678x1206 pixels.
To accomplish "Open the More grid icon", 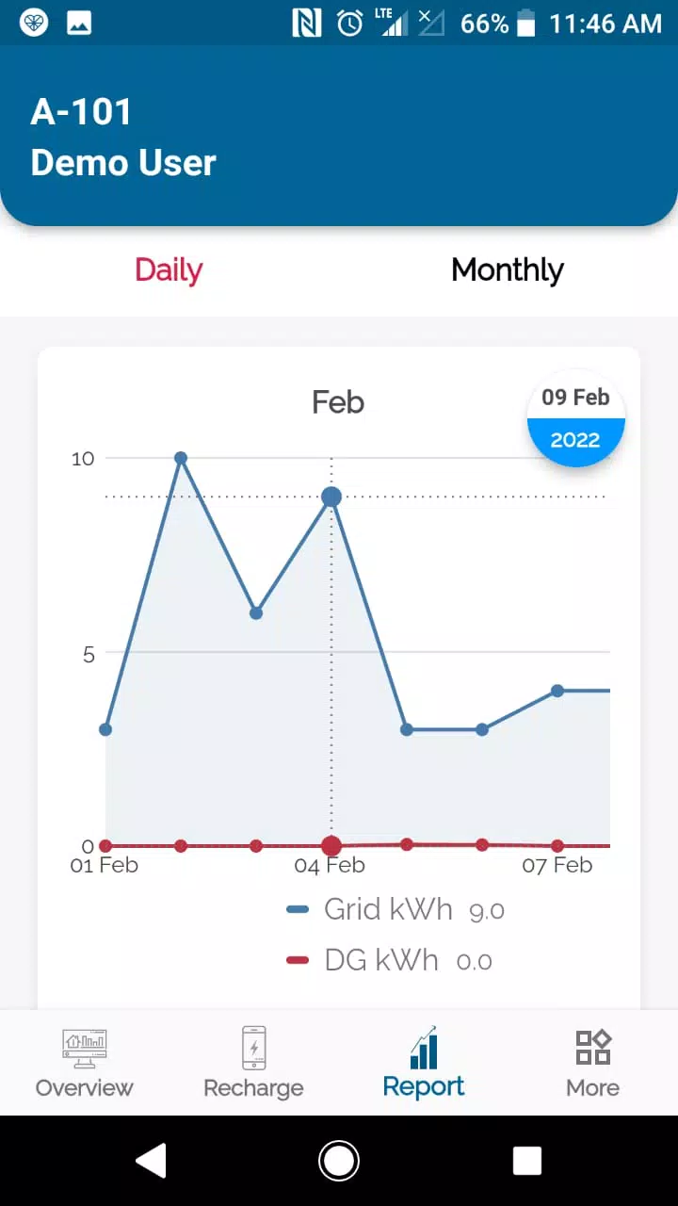I will coord(593,1048).
